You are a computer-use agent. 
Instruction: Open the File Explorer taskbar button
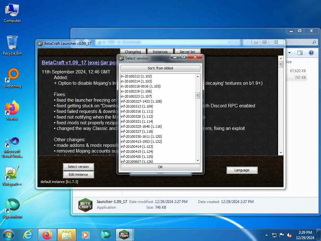click(67, 235)
